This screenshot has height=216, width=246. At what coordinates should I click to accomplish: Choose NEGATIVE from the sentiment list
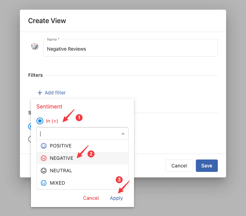click(61, 158)
